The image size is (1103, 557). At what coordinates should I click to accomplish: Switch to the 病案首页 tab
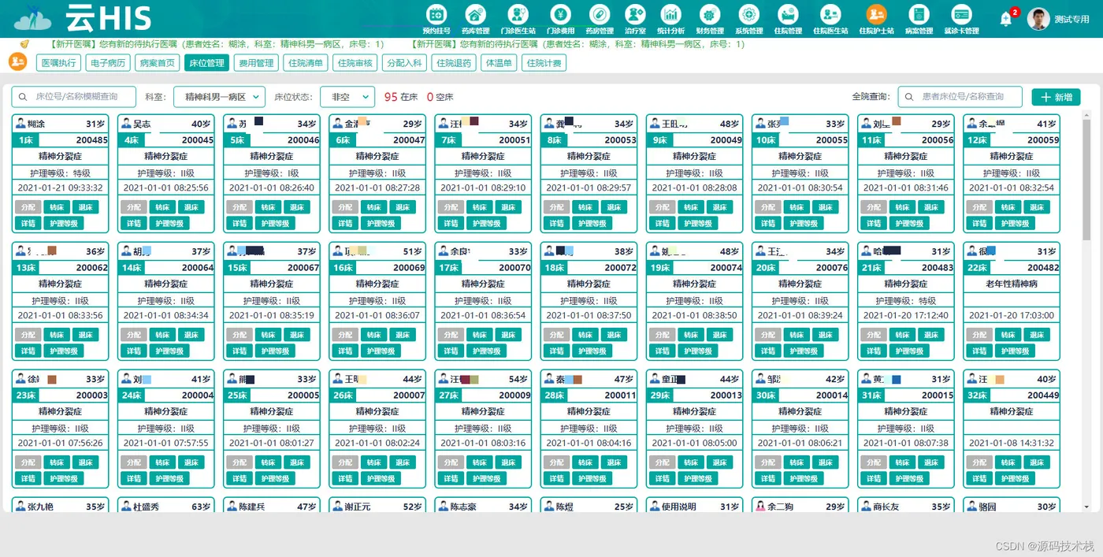pyautogui.click(x=157, y=63)
